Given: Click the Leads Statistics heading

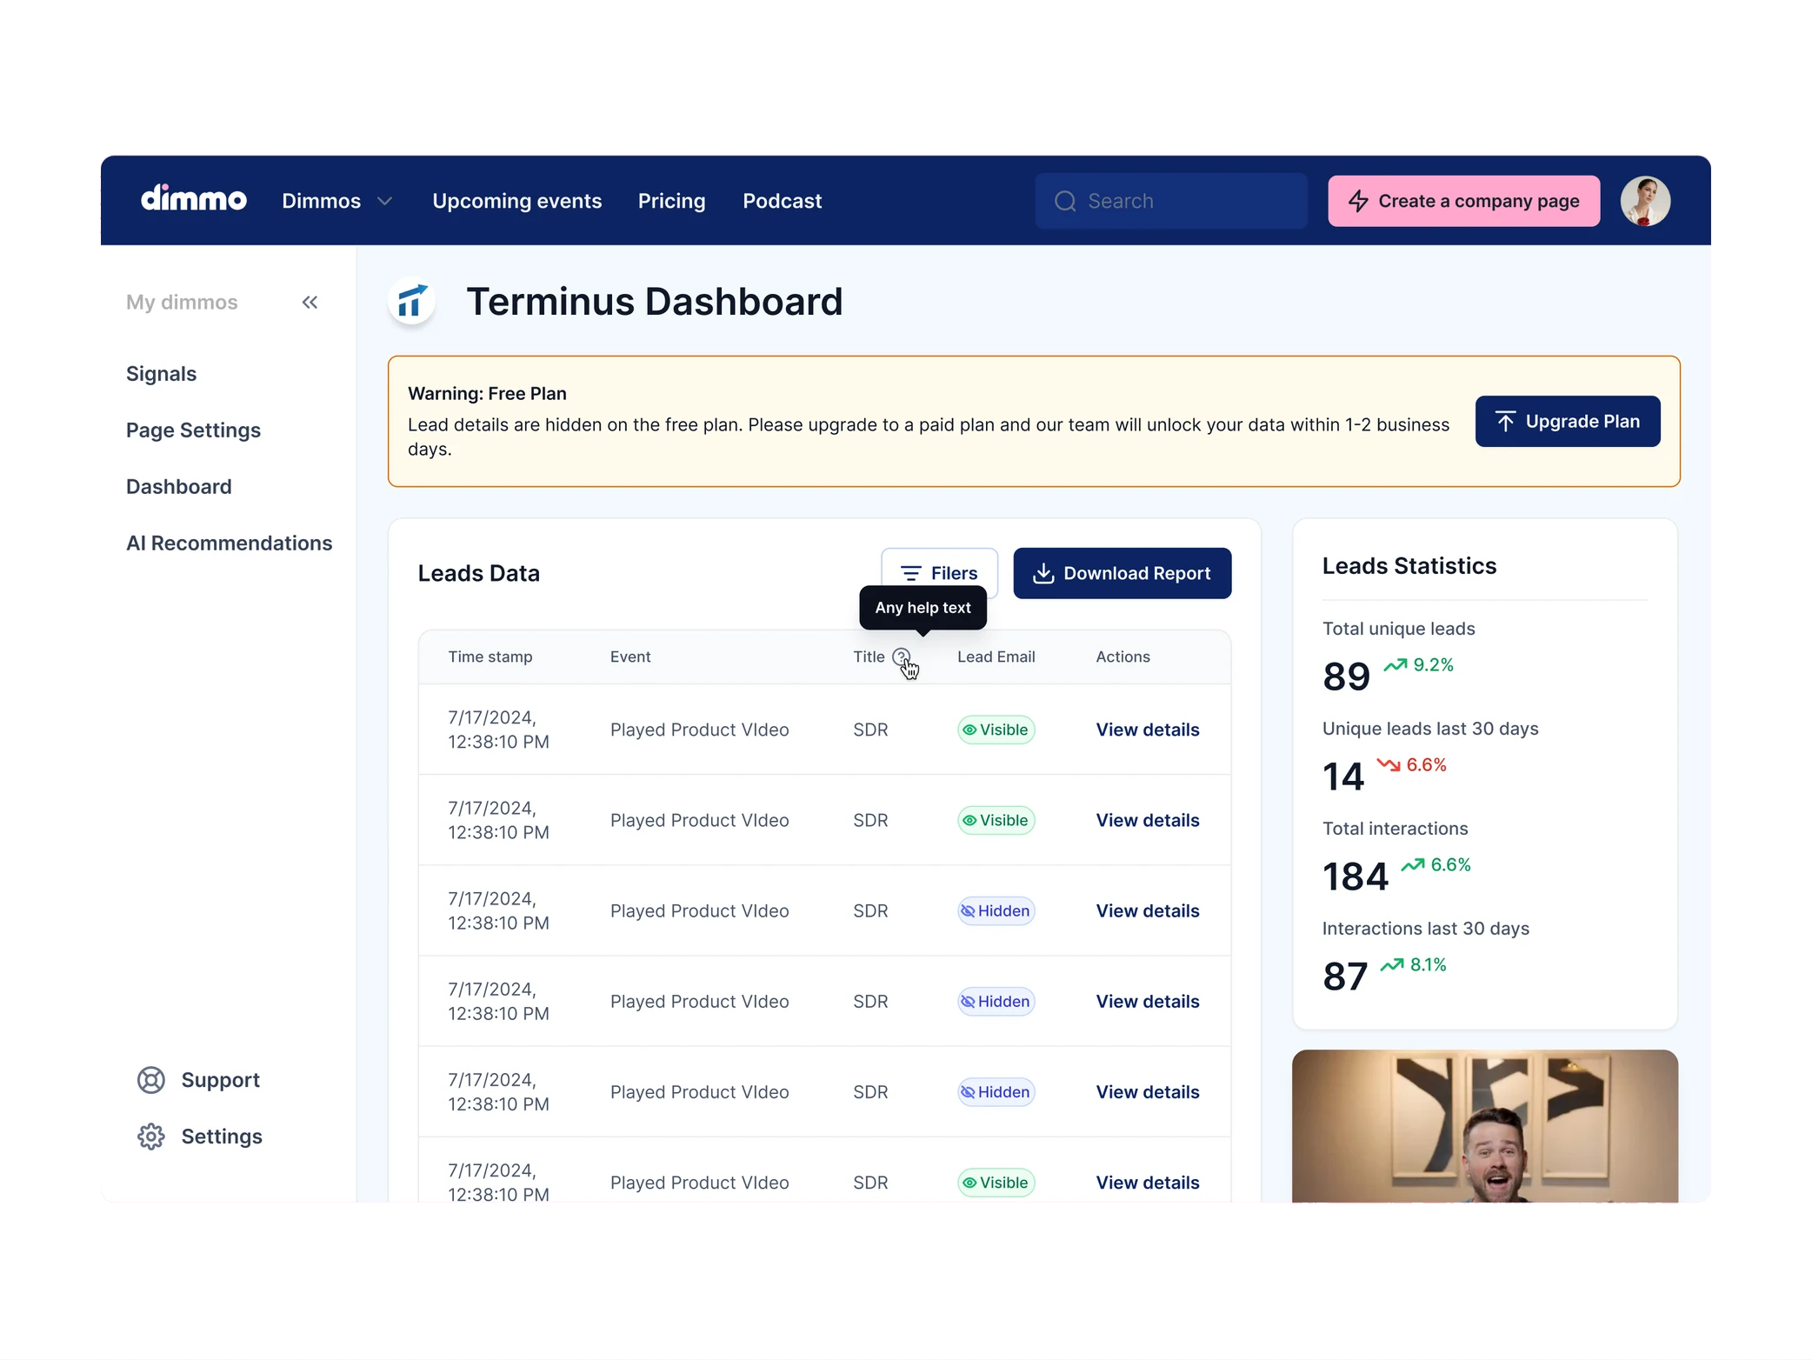Looking at the screenshot, I should coord(1409,566).
